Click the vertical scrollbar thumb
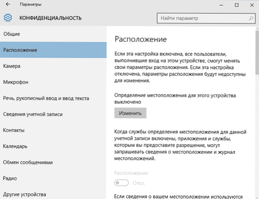This screenshot has width=259, height=199. pyautogui.click(x=258, y=53)
